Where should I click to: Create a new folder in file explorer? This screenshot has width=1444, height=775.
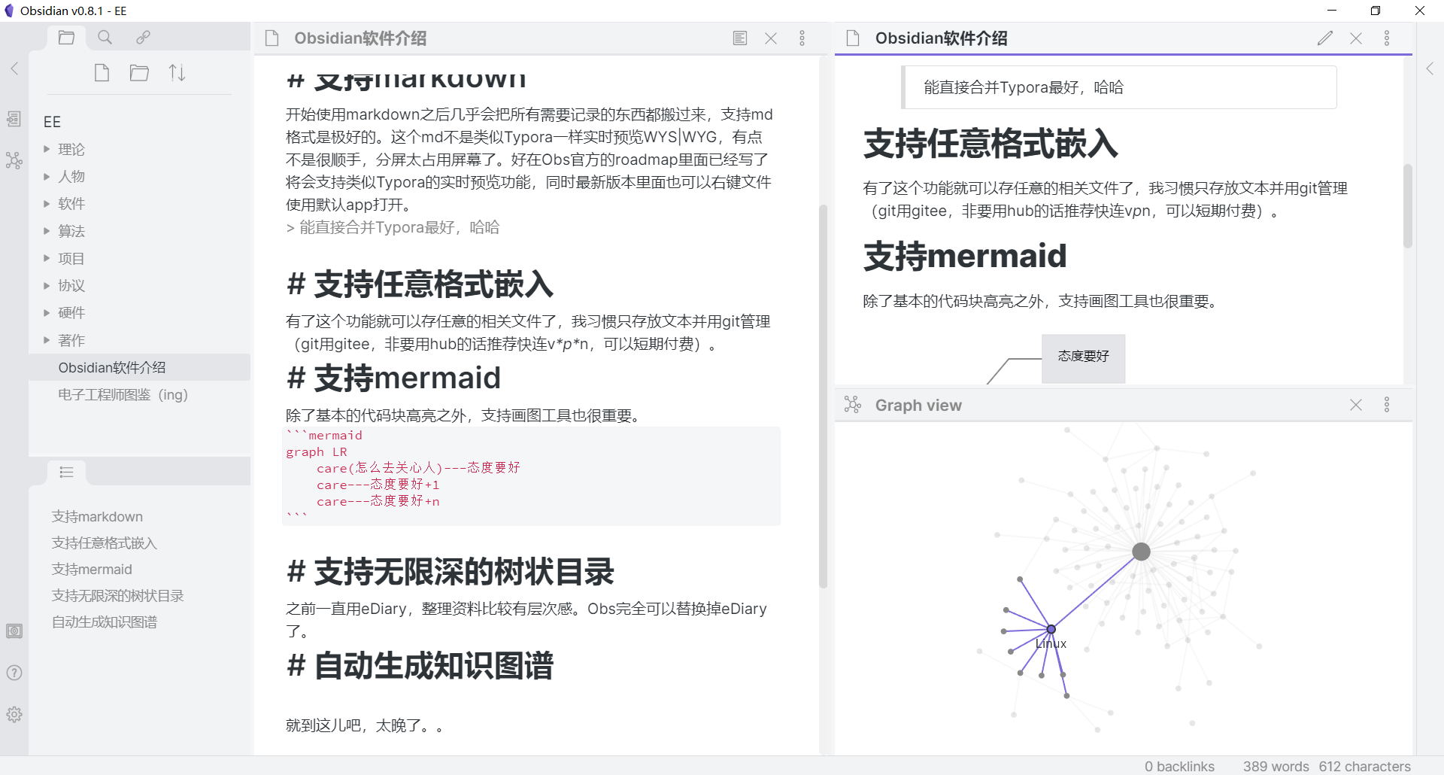[139, 72]
